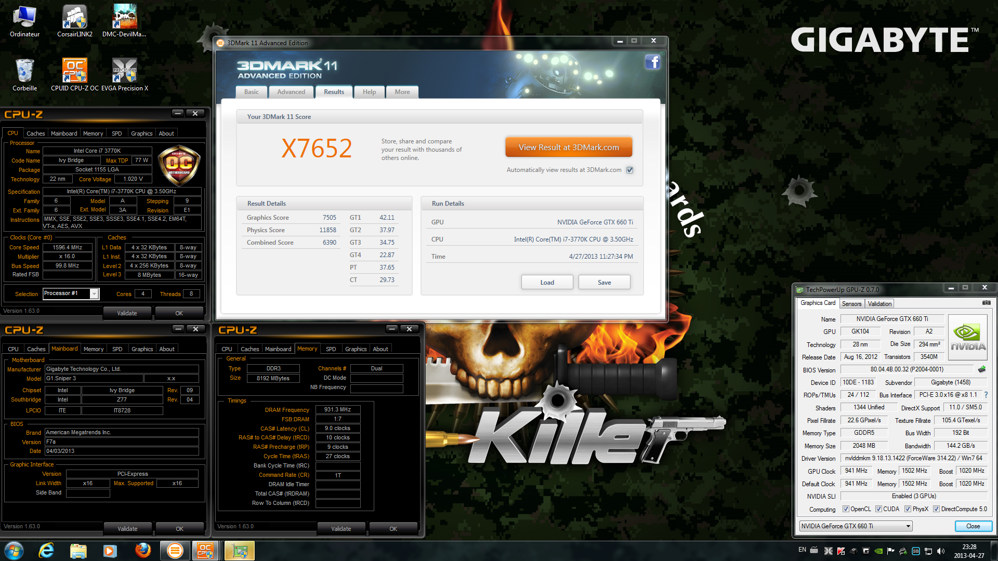This screenshot has width=998, height=561.
Task: Click View Result at 3DMark.com button
Action: pyautogui.click(x=569, y=148)
